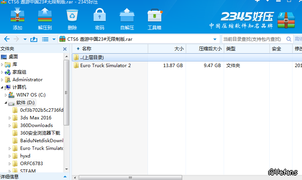Select the 360安全浏览器下载 folder
The height and width of the screenshot is (180, 302).
tap(40, 133)
